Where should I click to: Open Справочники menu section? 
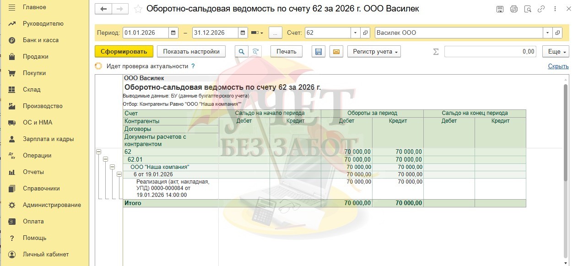42,189
